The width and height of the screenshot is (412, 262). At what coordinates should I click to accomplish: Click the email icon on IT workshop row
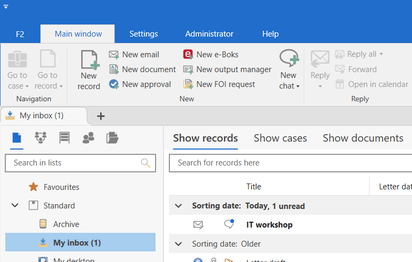(x=198, y=225)
